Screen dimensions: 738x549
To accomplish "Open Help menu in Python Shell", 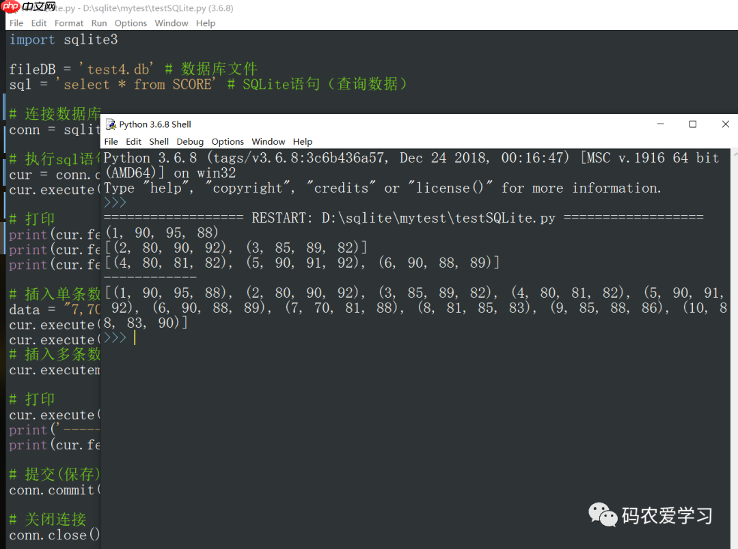I will pos(302,141).
